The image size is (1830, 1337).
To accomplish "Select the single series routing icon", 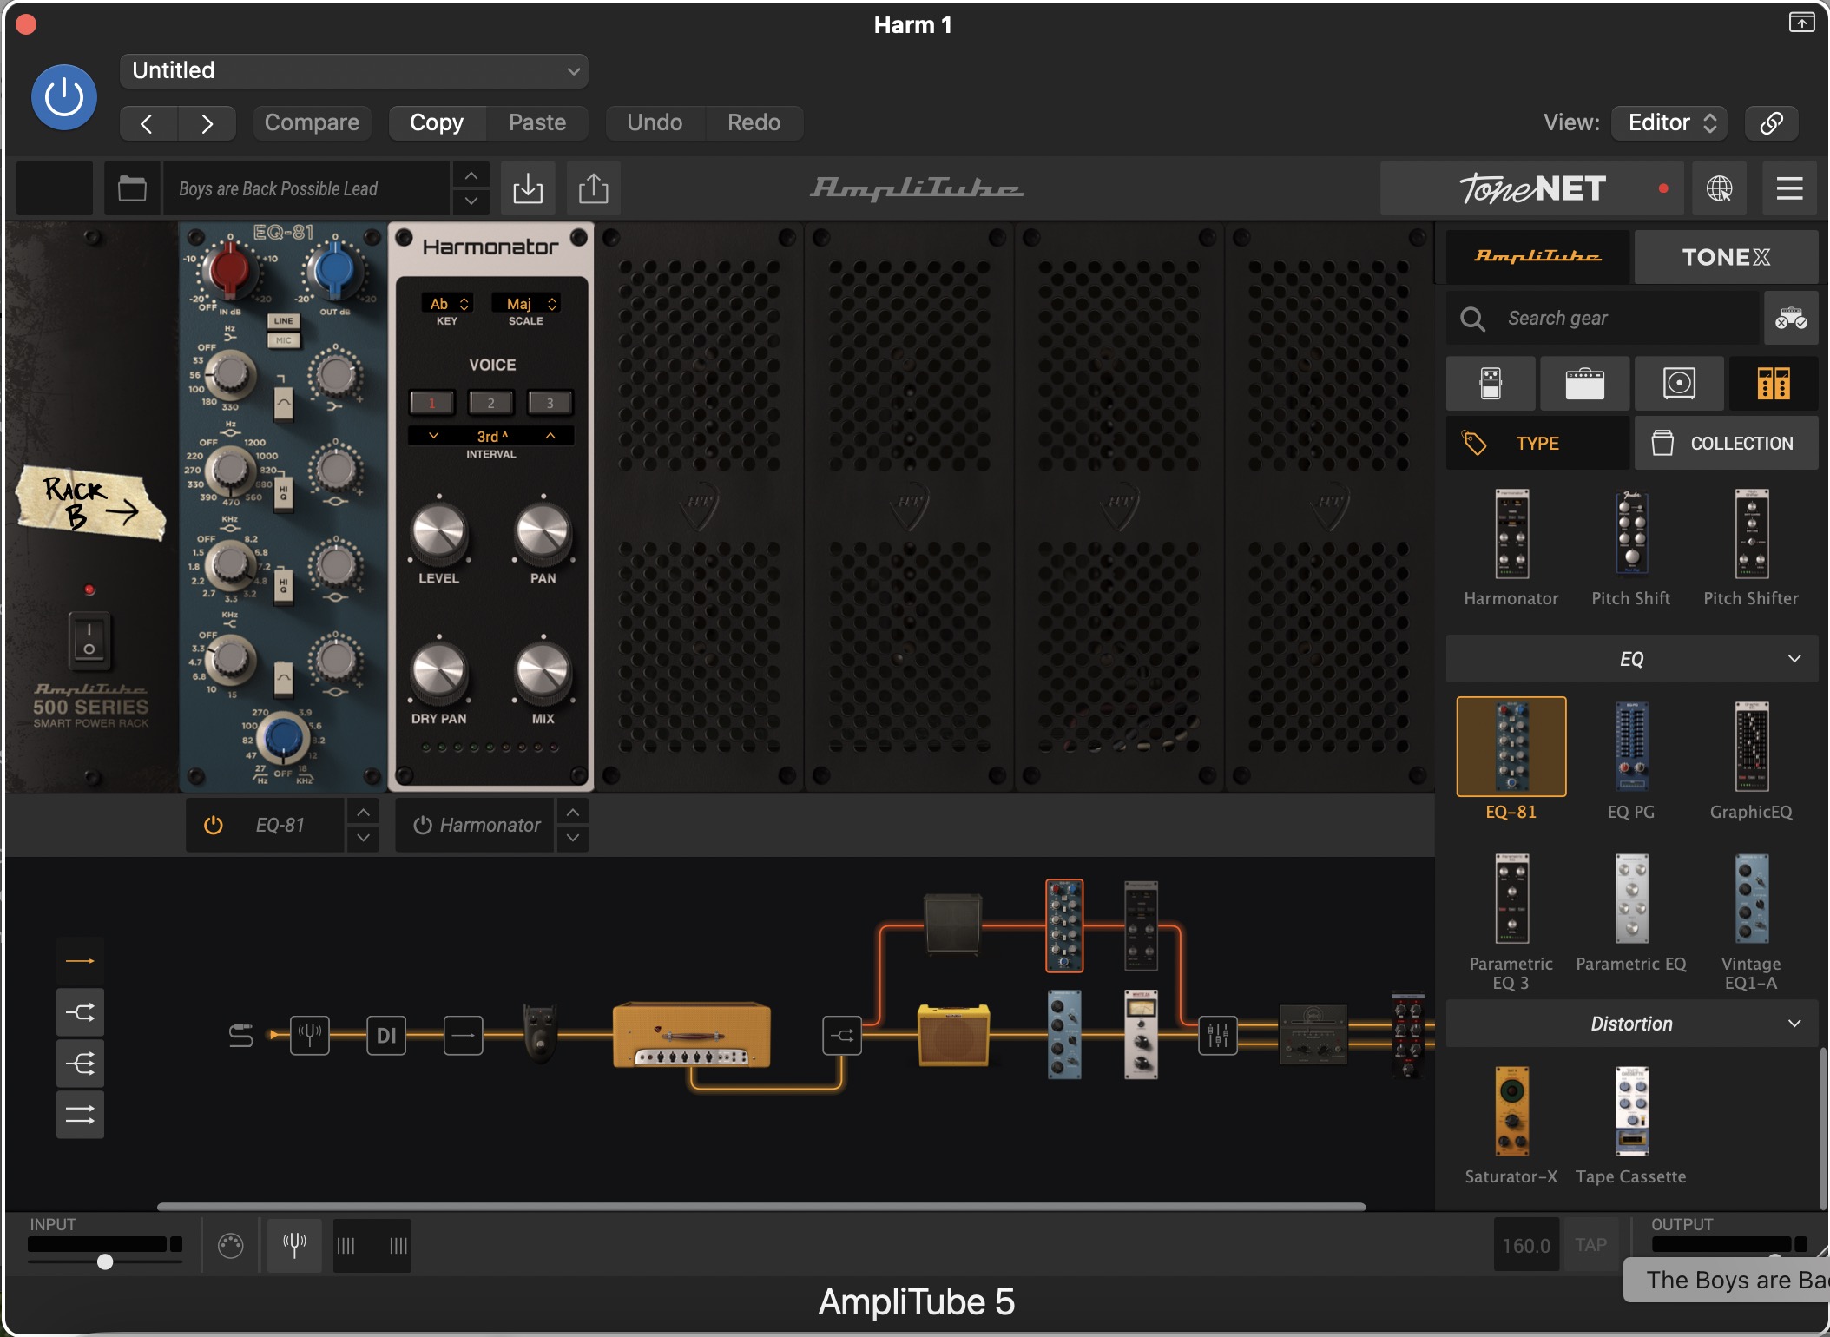I will point(80,961).
